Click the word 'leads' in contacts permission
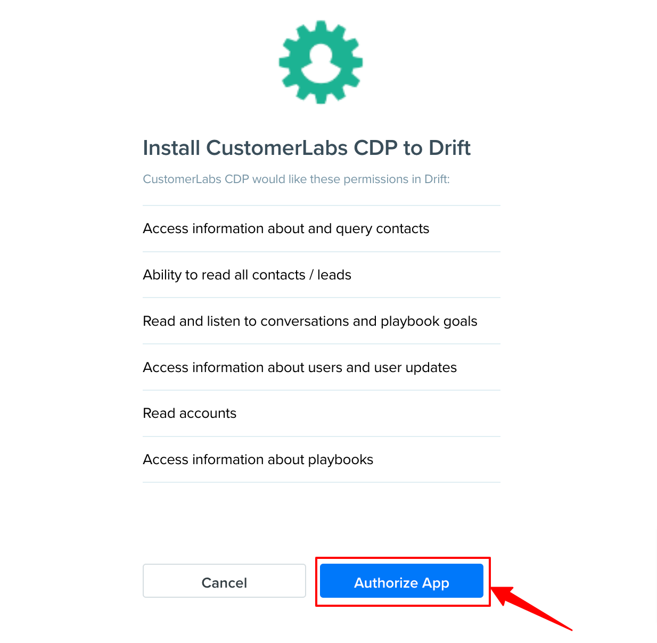The height and width of the screenshot is (643, 657). coord(334,275)
